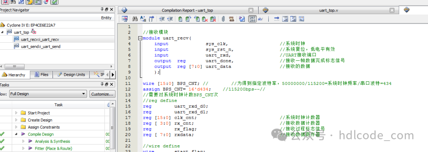Viewport: 428px width, 152px height.
Task: Expand the Create Design task
Action: pyautogui.click(x=16, y=120)
